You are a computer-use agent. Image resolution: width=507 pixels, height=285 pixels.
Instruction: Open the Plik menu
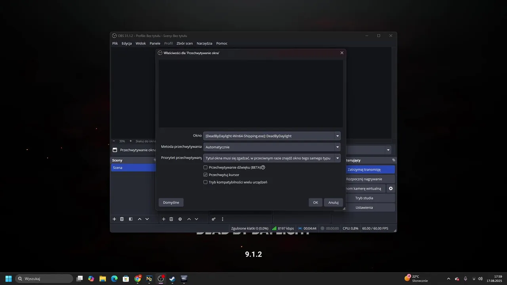(x=115, y=43)
